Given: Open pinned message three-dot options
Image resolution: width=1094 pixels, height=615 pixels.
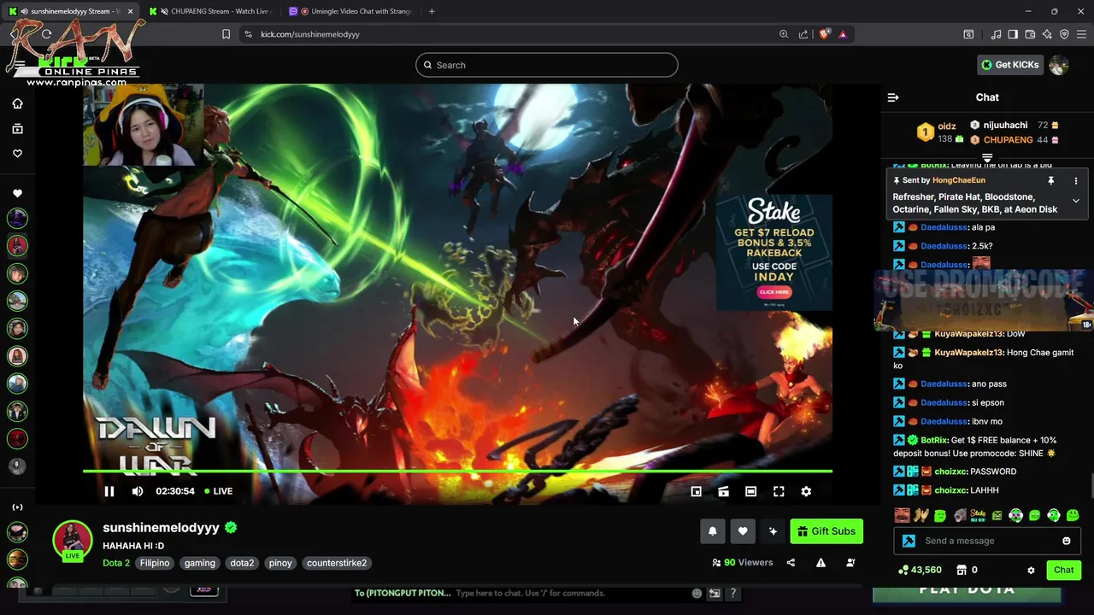Looking at the screenshot, I should tap(1076, 181).
